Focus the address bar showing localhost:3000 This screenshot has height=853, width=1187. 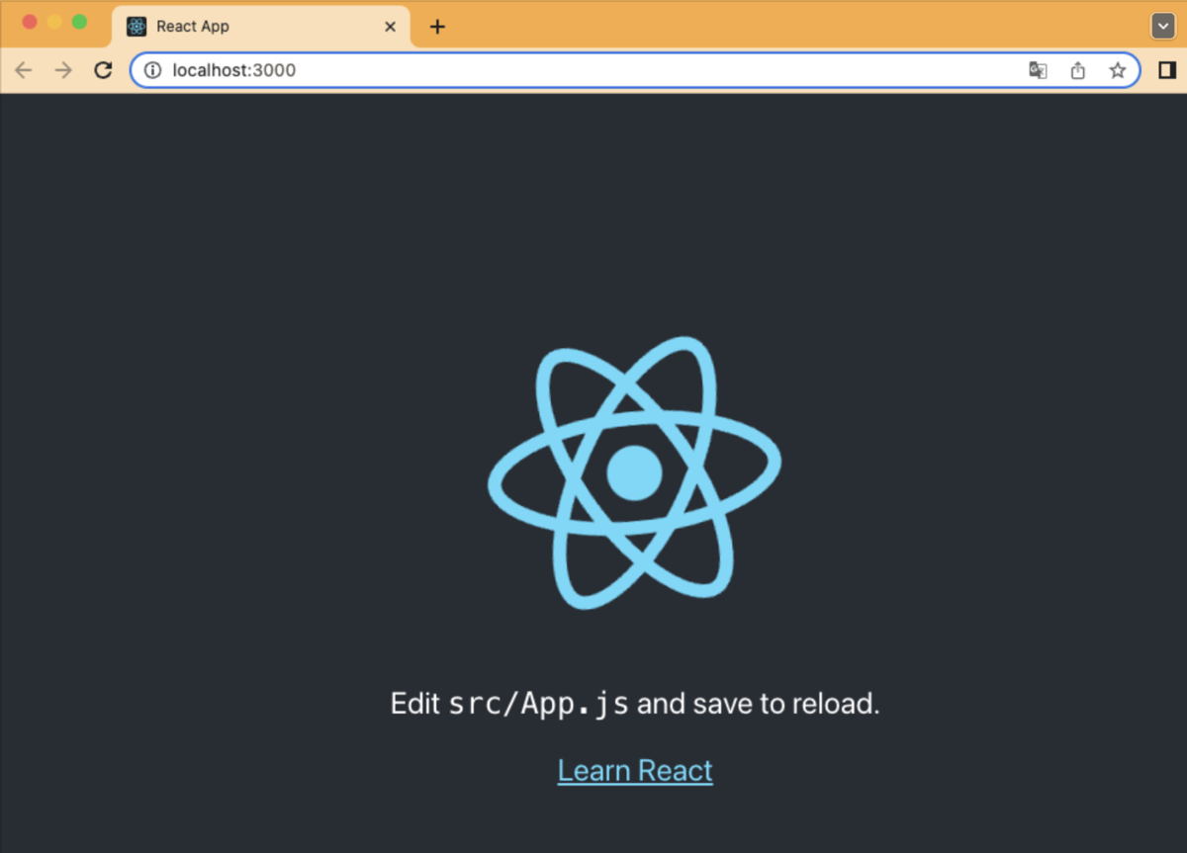pos(634,70)
